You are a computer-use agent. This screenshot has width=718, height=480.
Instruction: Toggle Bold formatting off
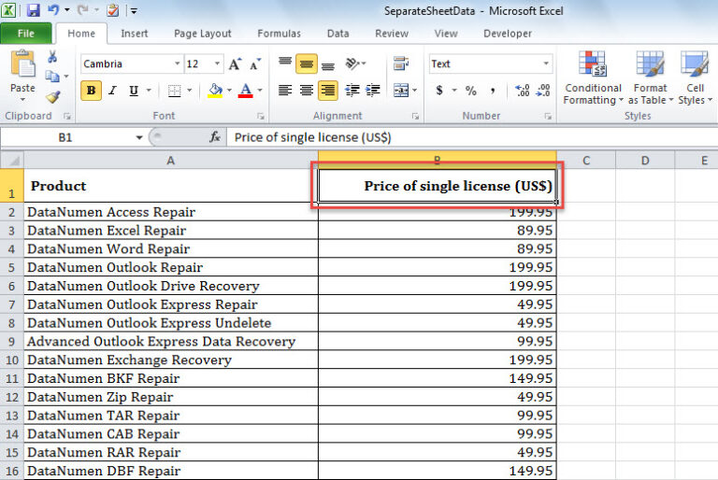92,91
